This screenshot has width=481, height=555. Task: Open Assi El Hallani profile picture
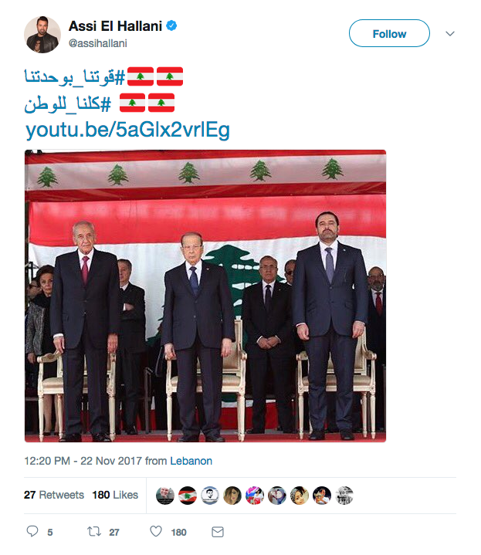[42, 35]
